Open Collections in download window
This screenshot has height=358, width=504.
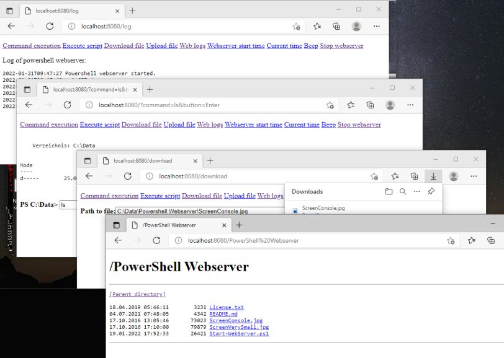(x=415, y=176)
